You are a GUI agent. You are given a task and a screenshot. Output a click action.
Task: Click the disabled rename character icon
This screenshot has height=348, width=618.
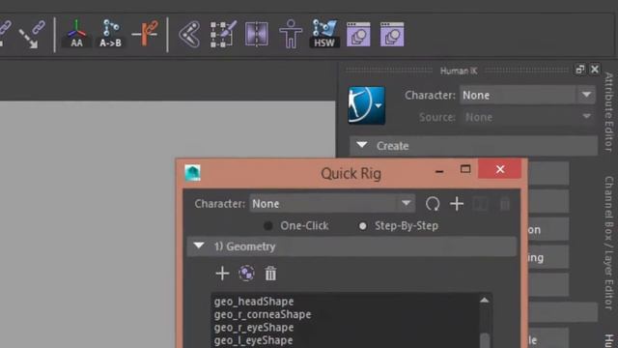(x=481, y=204)
